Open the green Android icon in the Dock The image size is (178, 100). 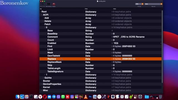pyautogui.click(x=131, y=97)
